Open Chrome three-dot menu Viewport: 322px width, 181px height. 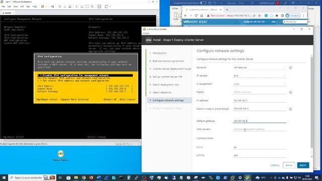(303, 16)
